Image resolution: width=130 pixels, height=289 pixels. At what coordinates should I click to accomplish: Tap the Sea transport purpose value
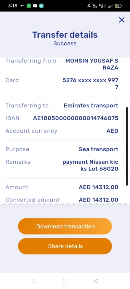(x=98, y=149)
